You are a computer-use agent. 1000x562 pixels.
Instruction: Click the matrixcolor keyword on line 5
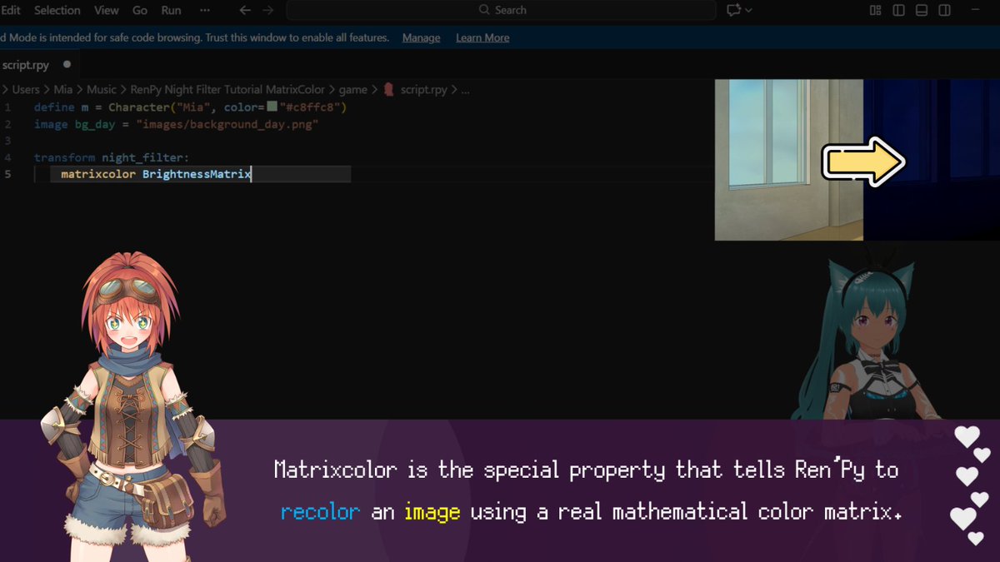coord(97,174)
